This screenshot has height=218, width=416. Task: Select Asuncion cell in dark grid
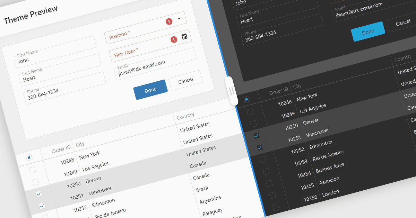pos(329,180)
